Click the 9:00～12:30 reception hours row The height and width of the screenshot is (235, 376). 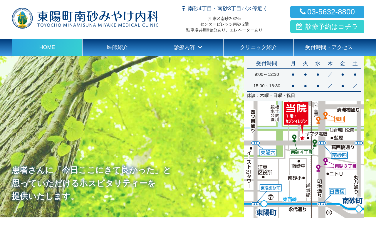pyautogui.click(x=304, y=74)
